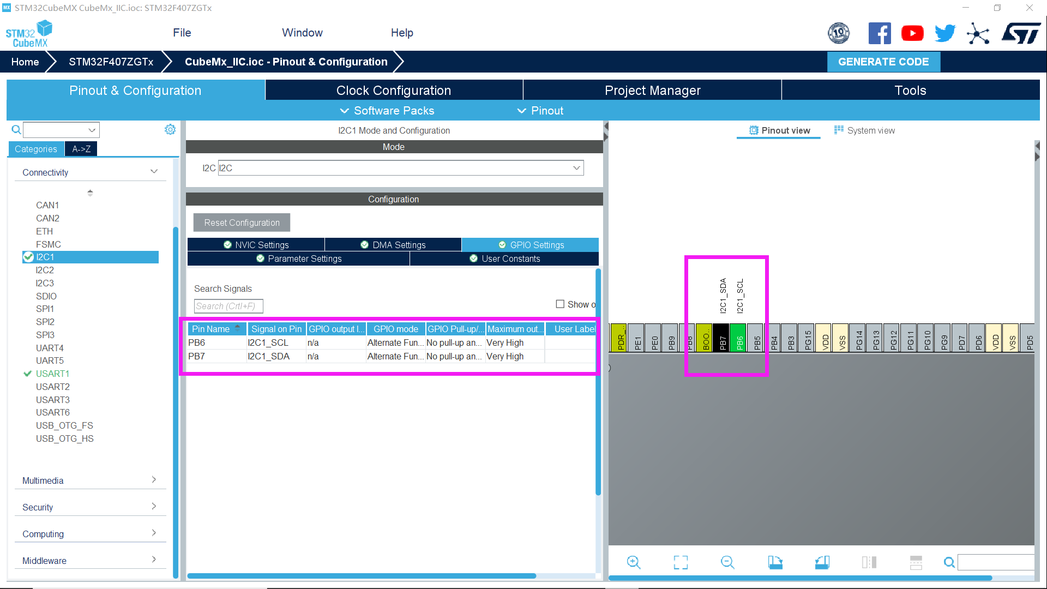Expand the Multimedia category
1047x589 pixels.
coord(154,479)
